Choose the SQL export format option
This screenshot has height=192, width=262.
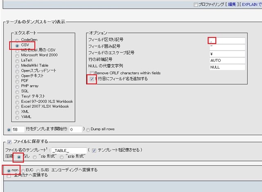click(17, 91)
